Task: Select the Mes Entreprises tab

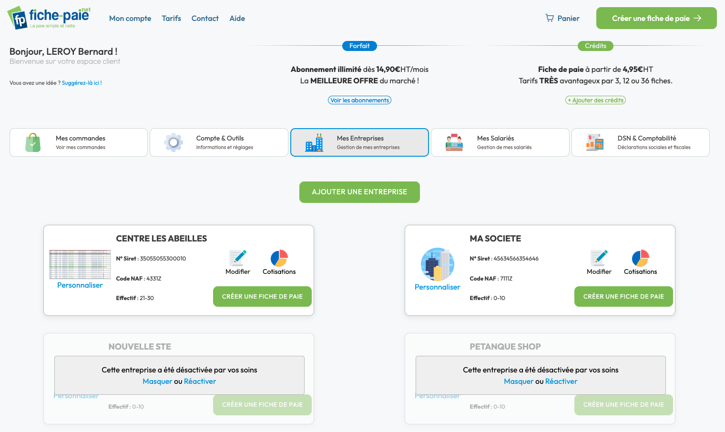Action: 359,142
